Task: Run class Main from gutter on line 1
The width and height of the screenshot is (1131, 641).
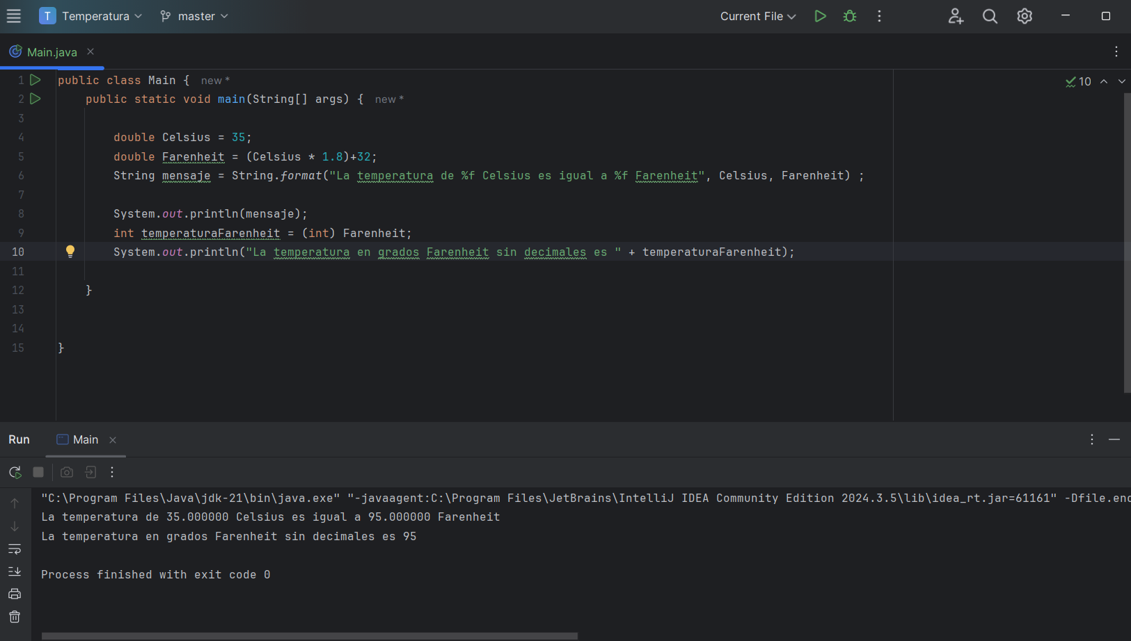Action: 35,80
